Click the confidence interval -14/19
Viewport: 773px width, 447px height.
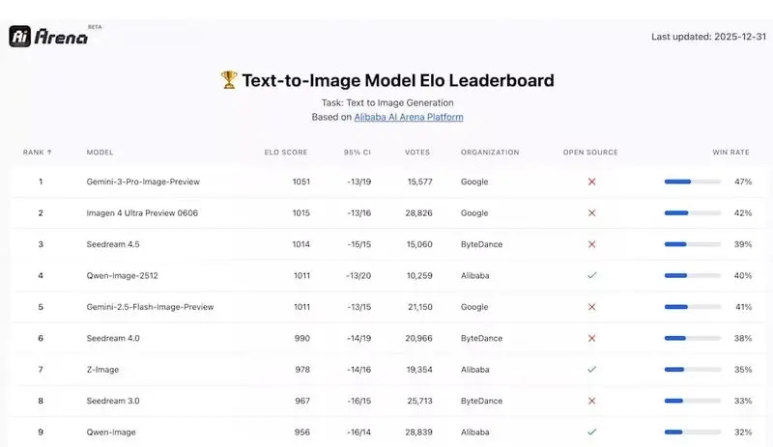pos(358,338)
